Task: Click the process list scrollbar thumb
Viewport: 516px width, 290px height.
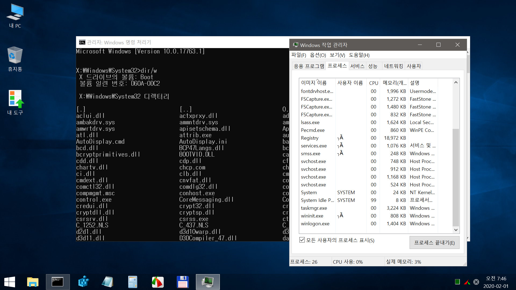Action: click(456, 177)
